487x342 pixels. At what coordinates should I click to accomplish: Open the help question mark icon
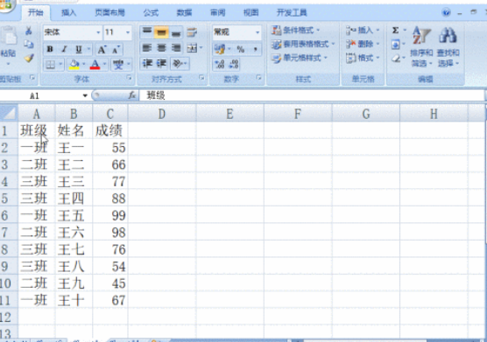pos(446,13)
